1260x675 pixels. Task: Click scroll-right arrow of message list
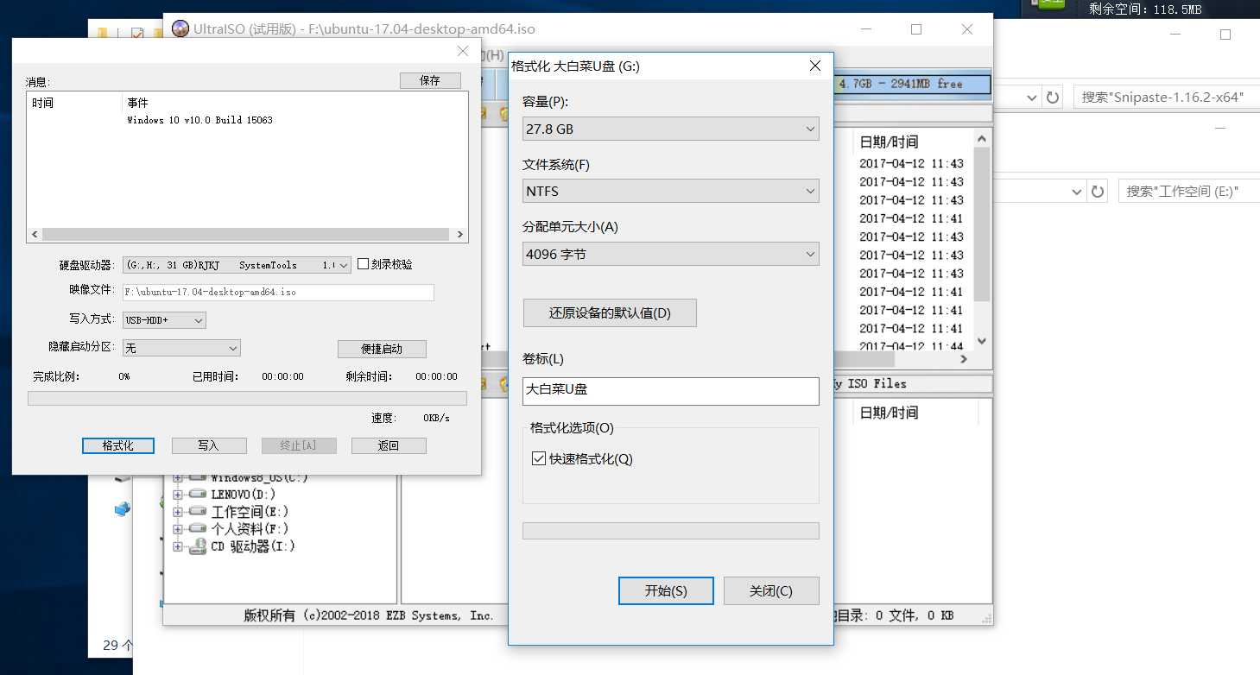tap(461, 234)
